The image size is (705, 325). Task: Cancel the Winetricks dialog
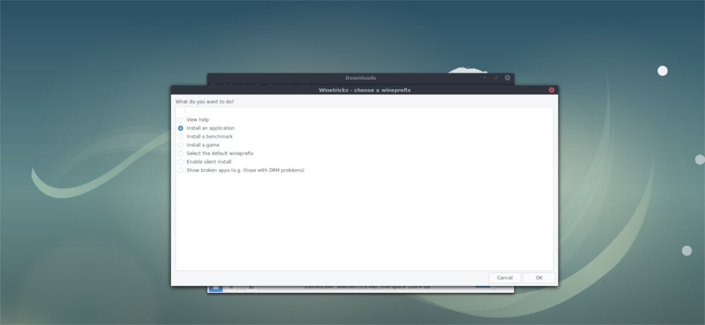(505, 277)
